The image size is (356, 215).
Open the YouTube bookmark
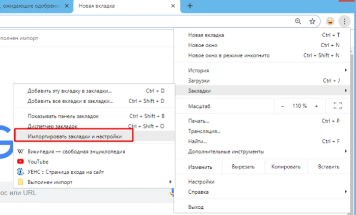coord(94,162)
